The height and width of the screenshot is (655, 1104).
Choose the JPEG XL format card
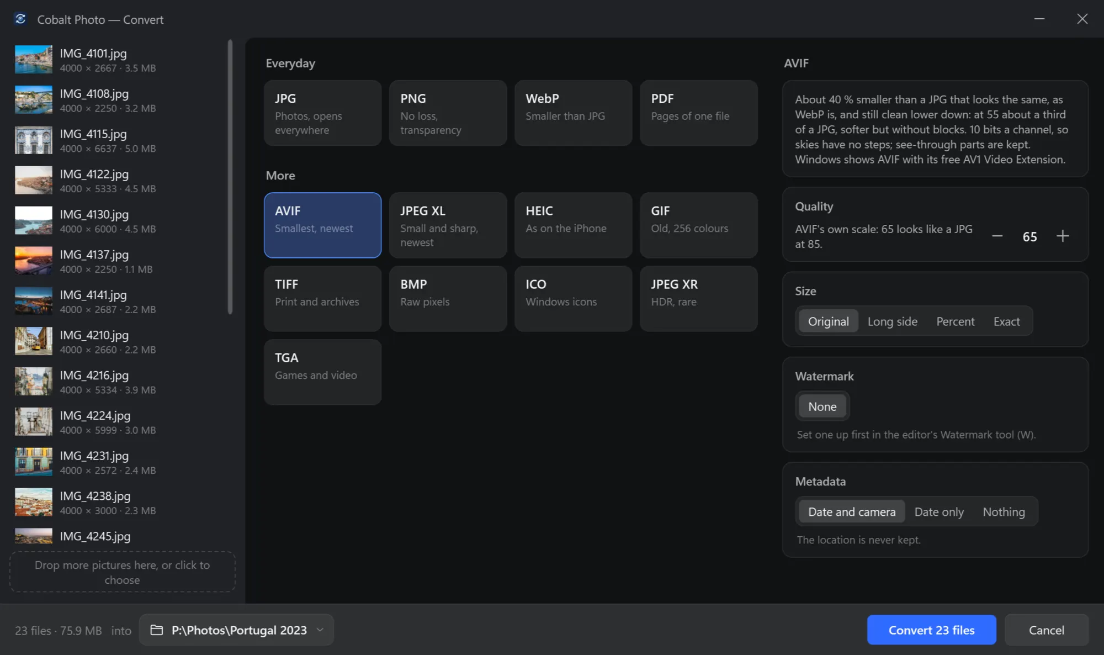pos(448,225)
